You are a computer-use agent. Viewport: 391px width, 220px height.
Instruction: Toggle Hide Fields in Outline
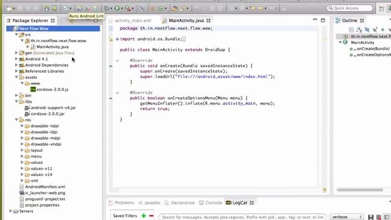coord(367,30)
